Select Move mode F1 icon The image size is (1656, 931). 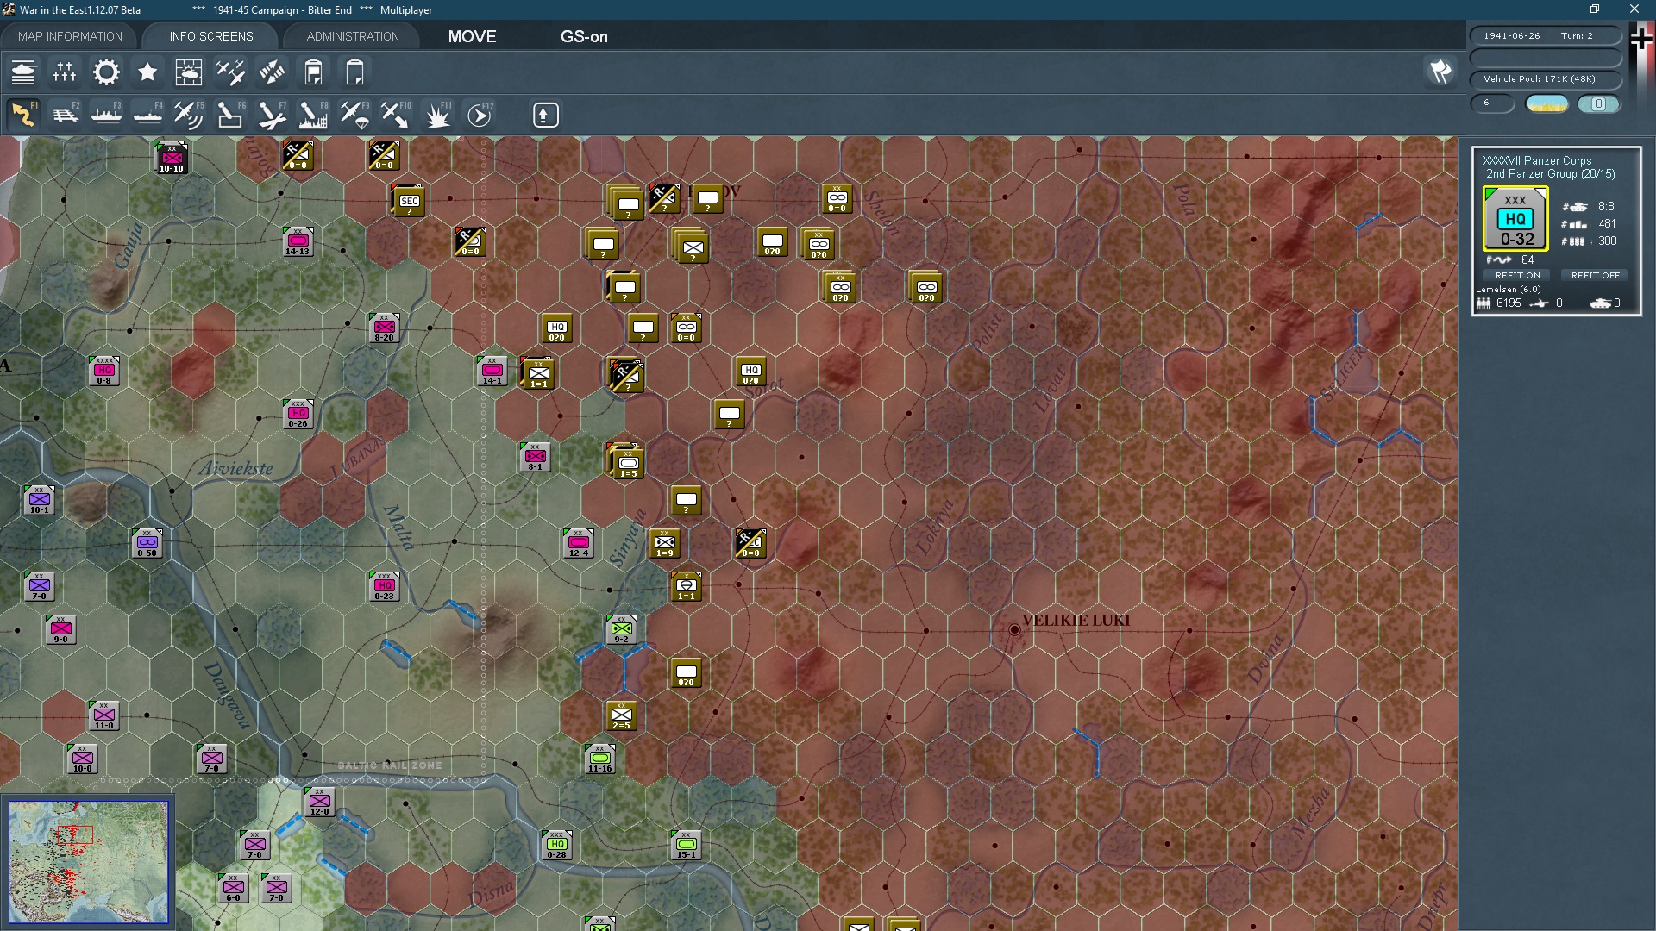tap(23, 115)
